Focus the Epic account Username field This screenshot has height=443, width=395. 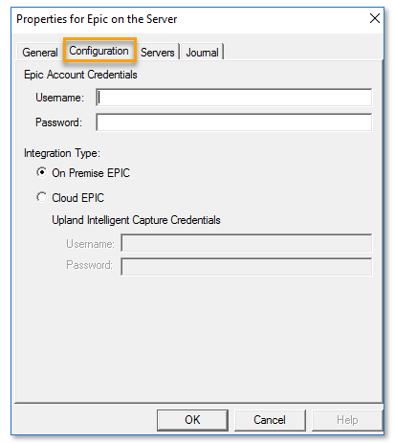click(233, 98)
